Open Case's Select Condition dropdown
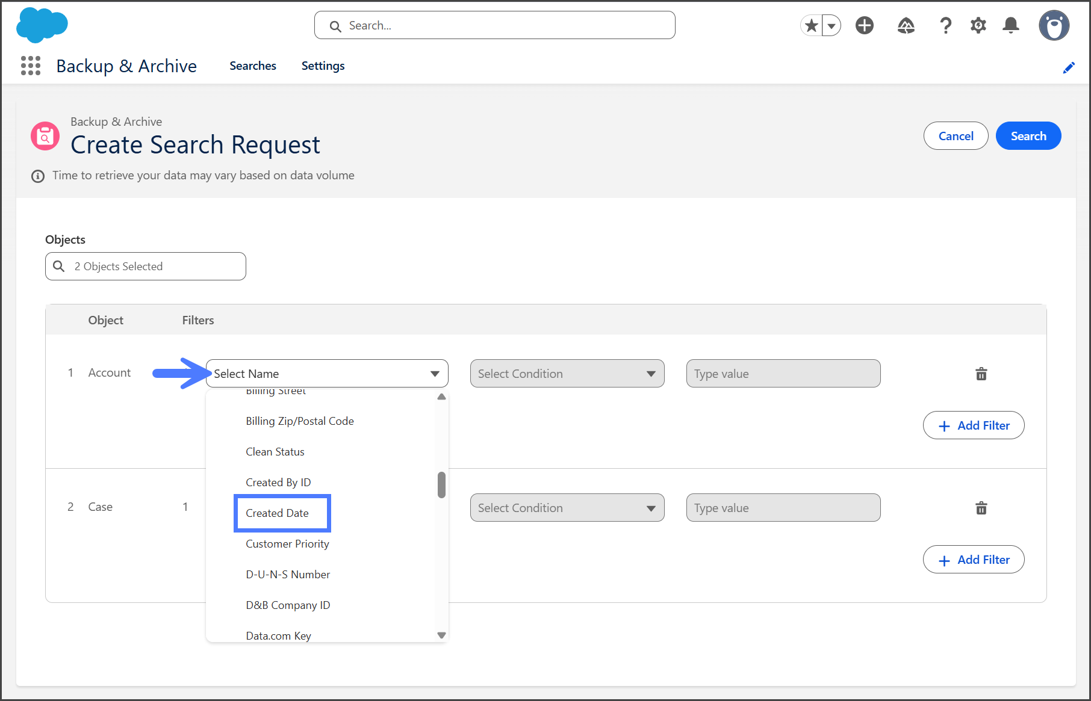 click(567, 508)
